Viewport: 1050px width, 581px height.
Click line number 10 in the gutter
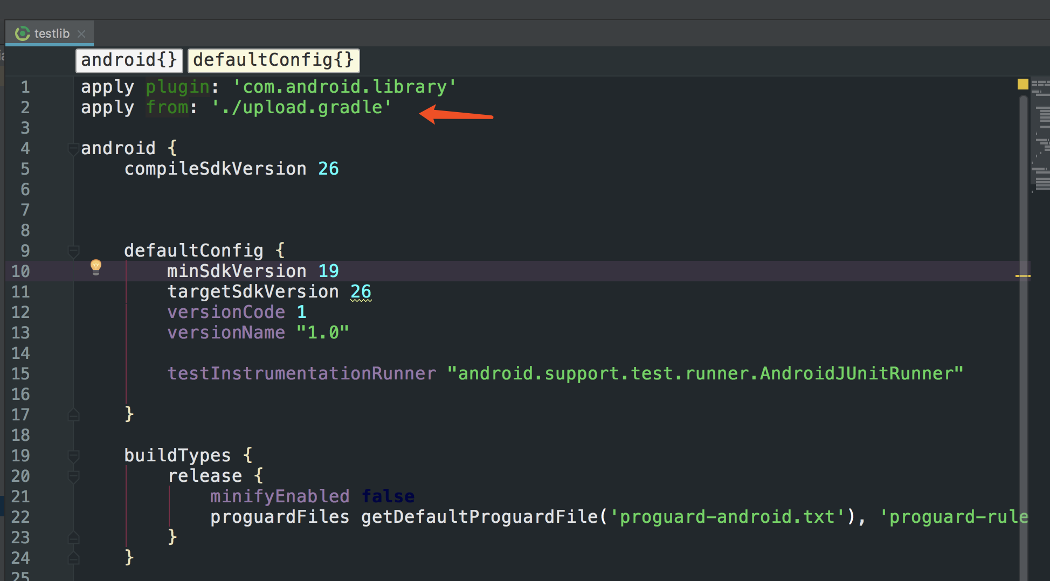pyautogui.click(x=20, y=271)
